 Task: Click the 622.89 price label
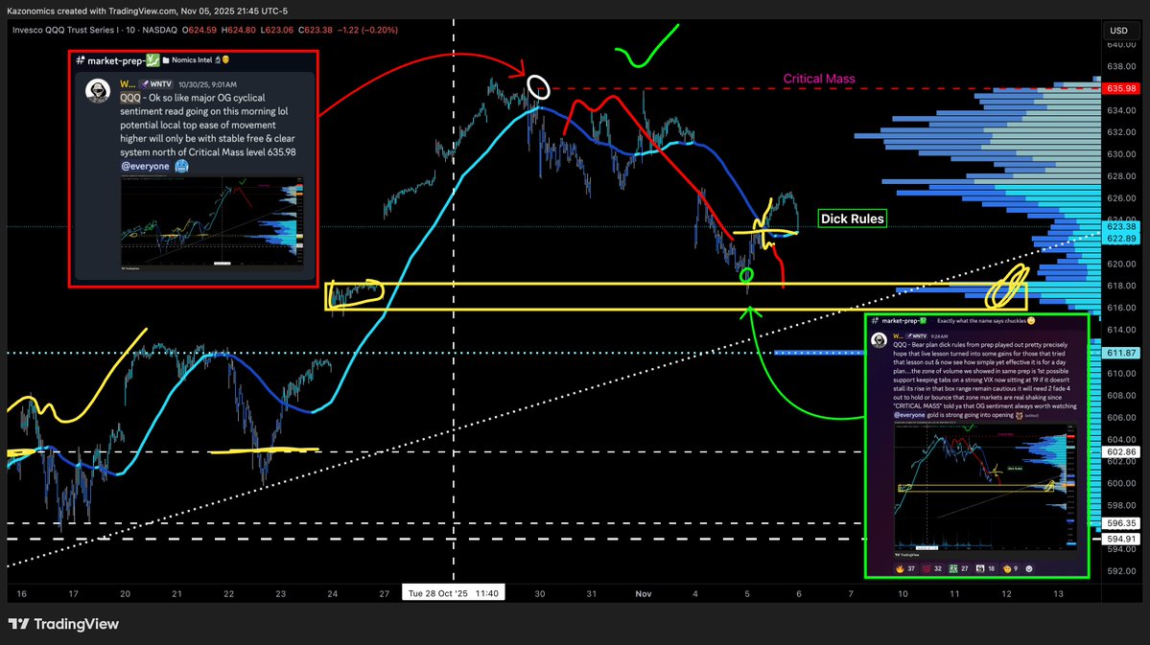pos(1121,239)
